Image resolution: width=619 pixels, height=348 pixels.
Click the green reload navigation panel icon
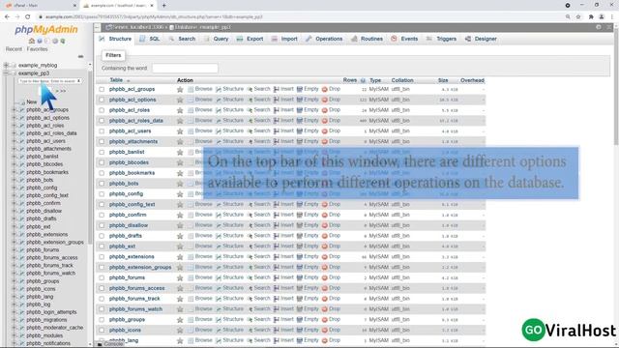tap(63, 41)
